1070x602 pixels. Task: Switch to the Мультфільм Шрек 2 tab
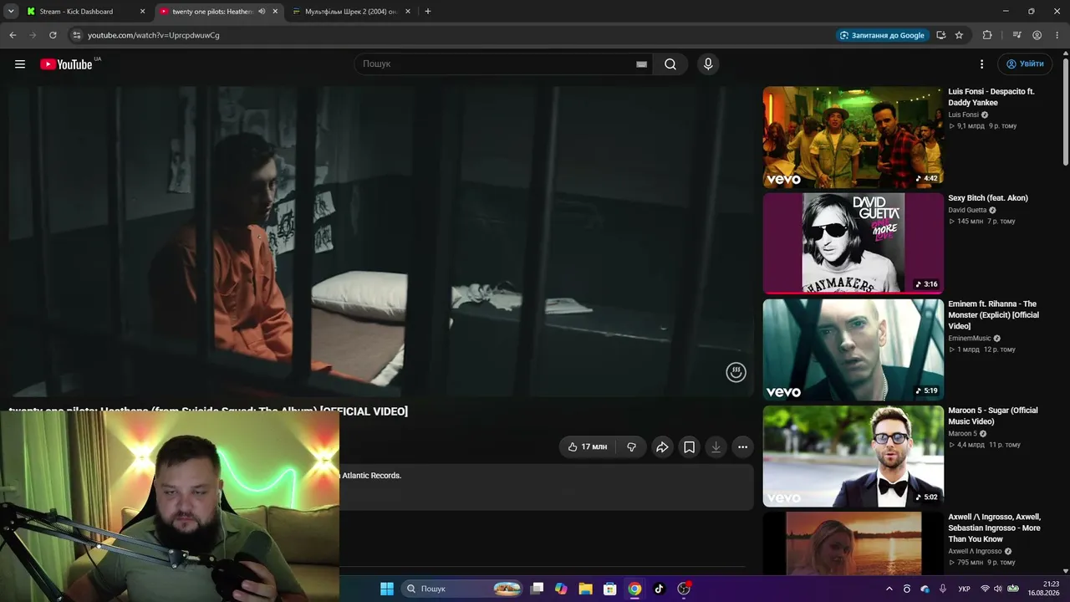[x=351, y=12]
